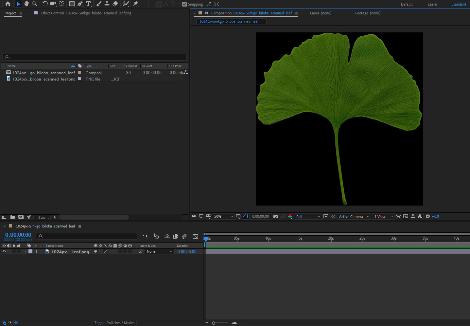Open the Full resolution dropdown
This screenshot has width=470, height=326.
(308, 217)
